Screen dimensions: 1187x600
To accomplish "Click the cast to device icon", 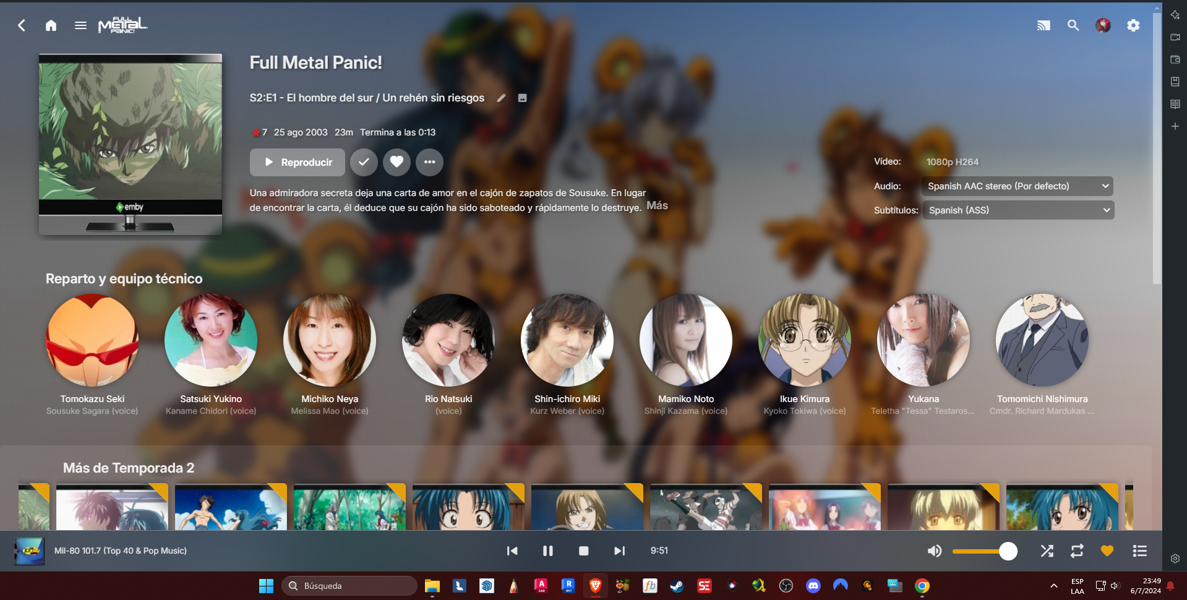I will coord(1043,25).
